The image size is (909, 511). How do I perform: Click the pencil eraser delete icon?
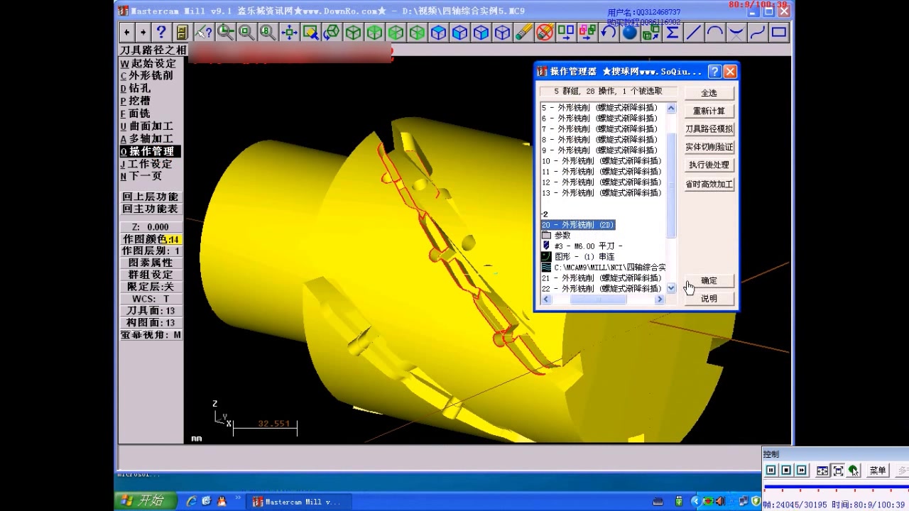(523, 32)
